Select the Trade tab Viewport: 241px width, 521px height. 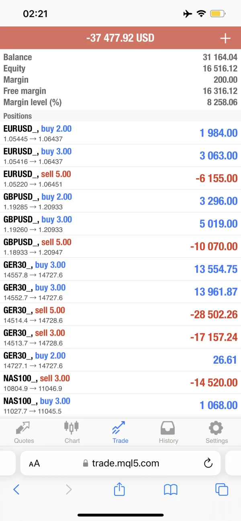[x=120, y=432]
